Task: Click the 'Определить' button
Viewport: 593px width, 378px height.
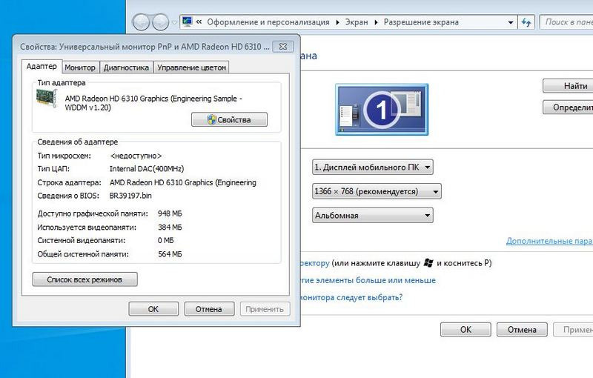Action: [x=568, y=107]
